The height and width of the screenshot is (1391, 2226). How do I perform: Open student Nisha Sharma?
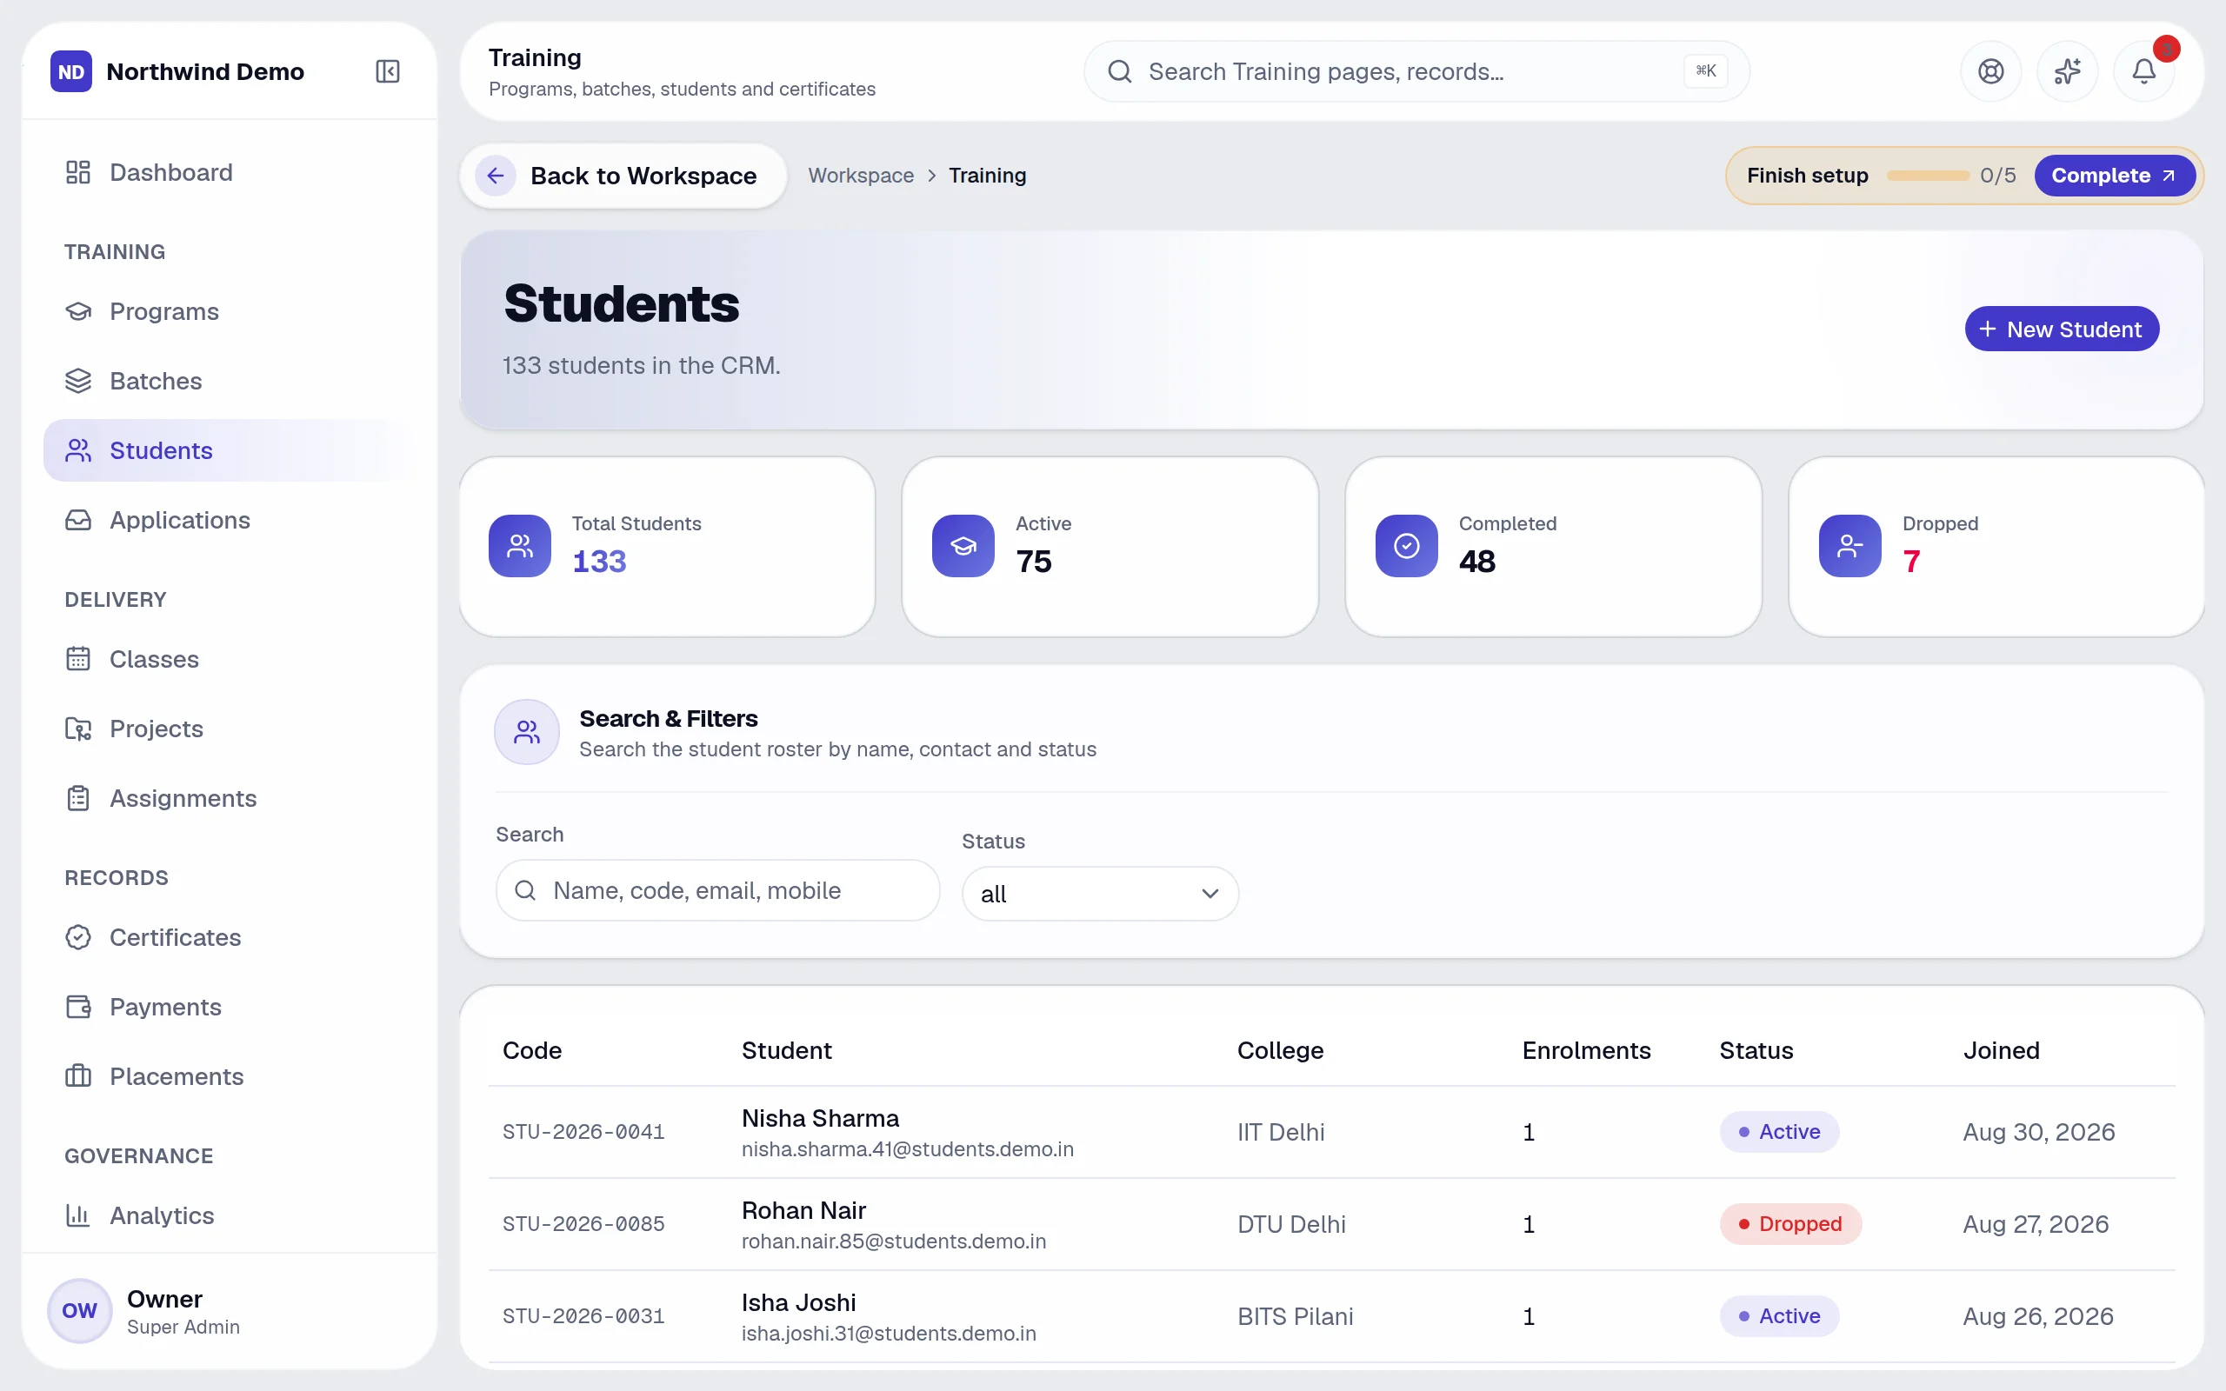[x=820, y=1118]
